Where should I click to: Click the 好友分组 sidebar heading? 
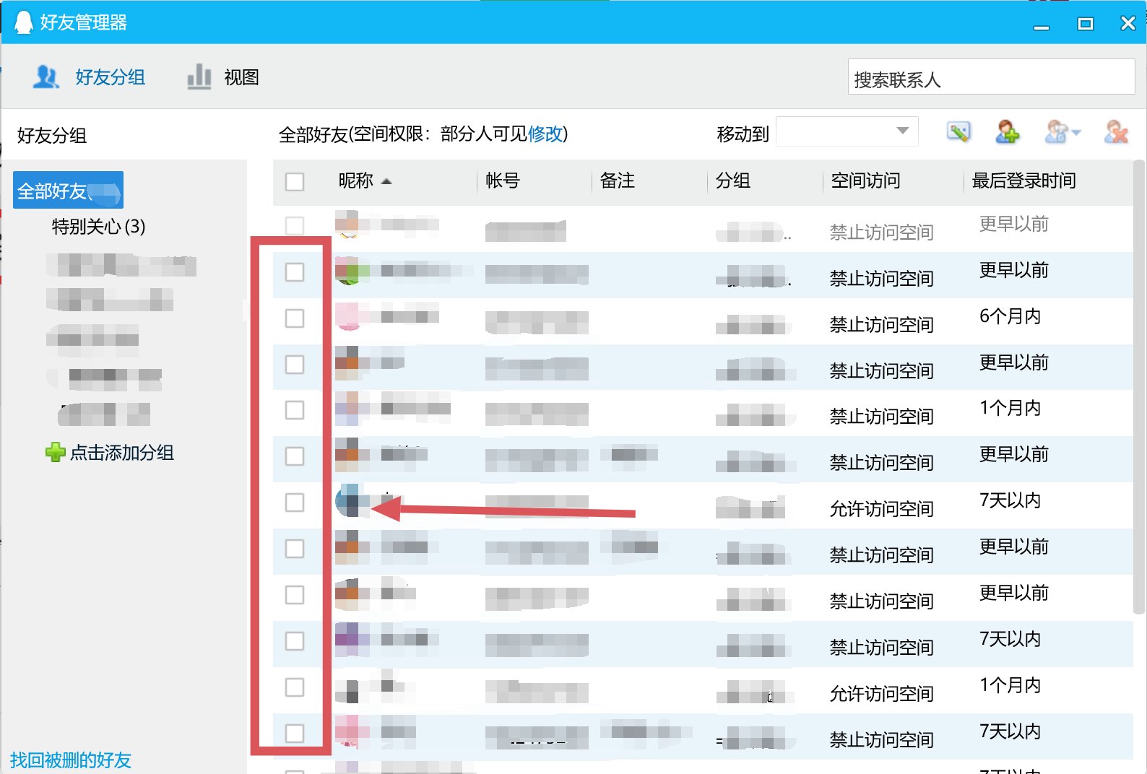click(x=52, y=135)
